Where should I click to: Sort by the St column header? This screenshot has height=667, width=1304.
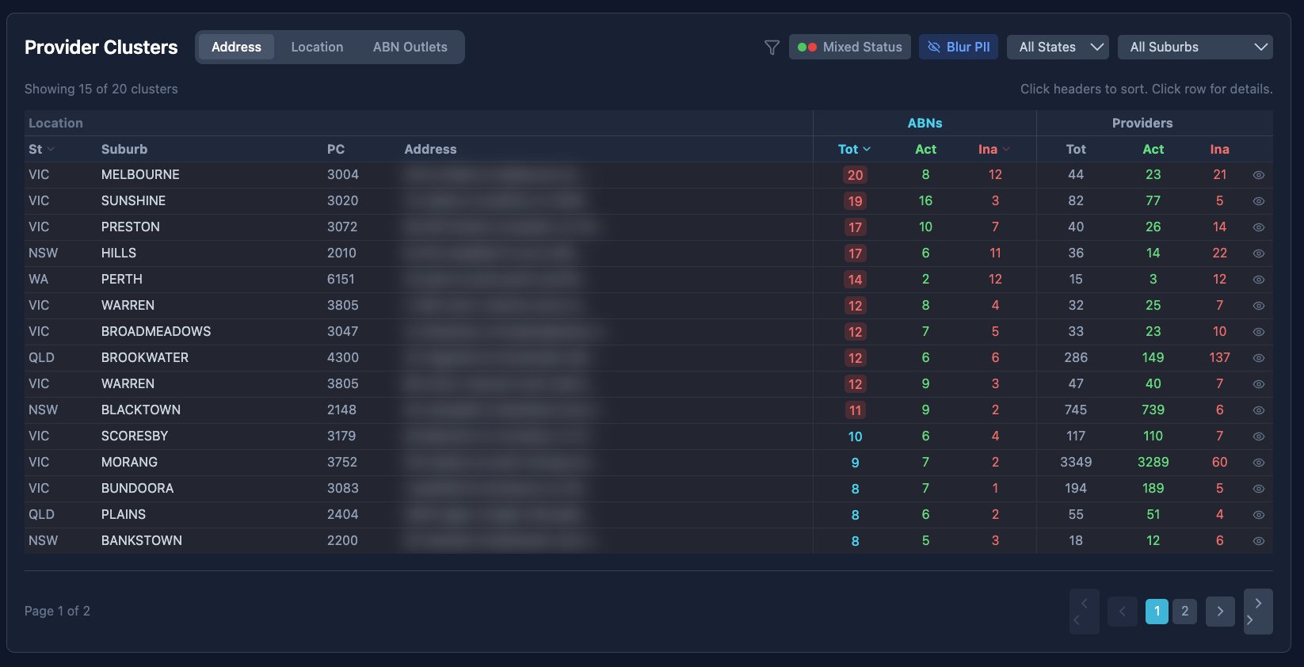[41, 149]
